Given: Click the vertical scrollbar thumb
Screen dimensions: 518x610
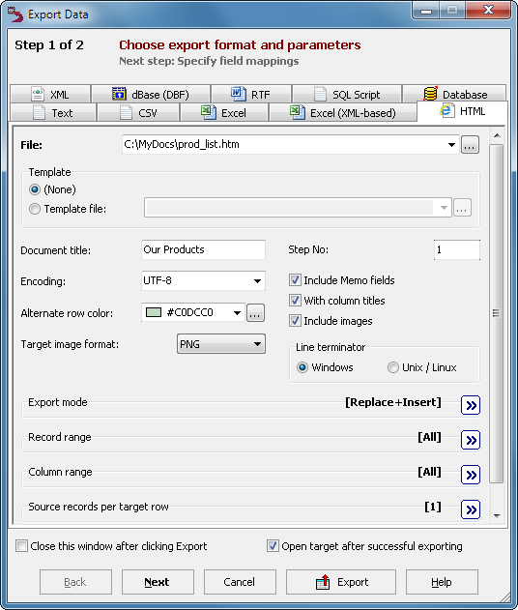Looking at the screenshot, I should point(496,313).
